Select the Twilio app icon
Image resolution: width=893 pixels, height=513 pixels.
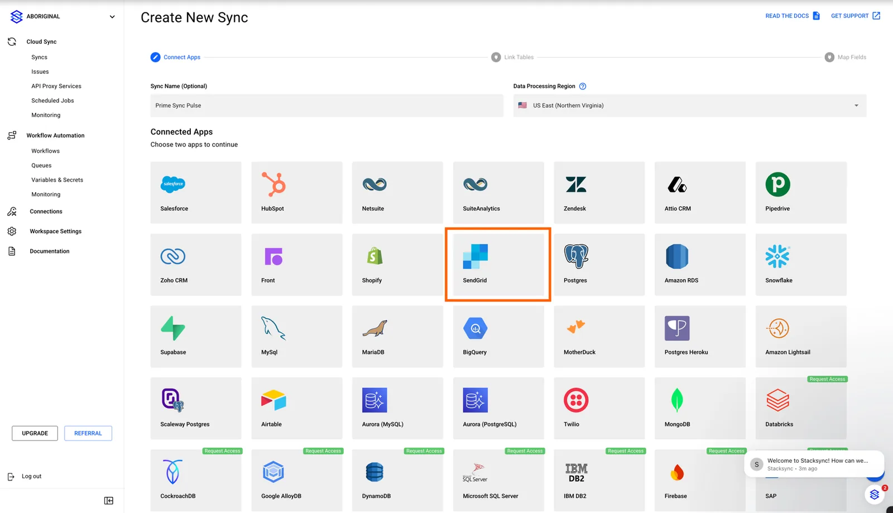[576, 400]
